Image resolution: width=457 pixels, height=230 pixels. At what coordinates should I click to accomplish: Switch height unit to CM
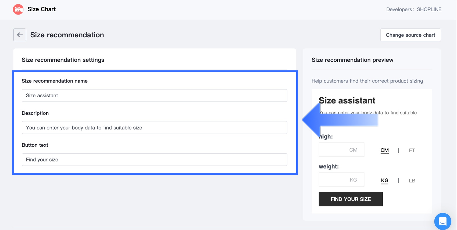(x=384, y=150)
